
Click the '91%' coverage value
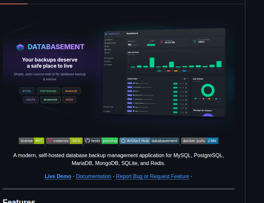click(x=76, y=141)
